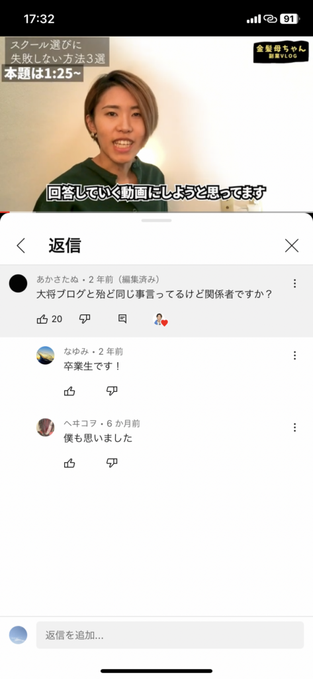Image resolution: width=313 pixels, height=679 pixels.
Task: Open なゆみ's profile avatar
Action: pyautogui.click(x=46, y=355)
